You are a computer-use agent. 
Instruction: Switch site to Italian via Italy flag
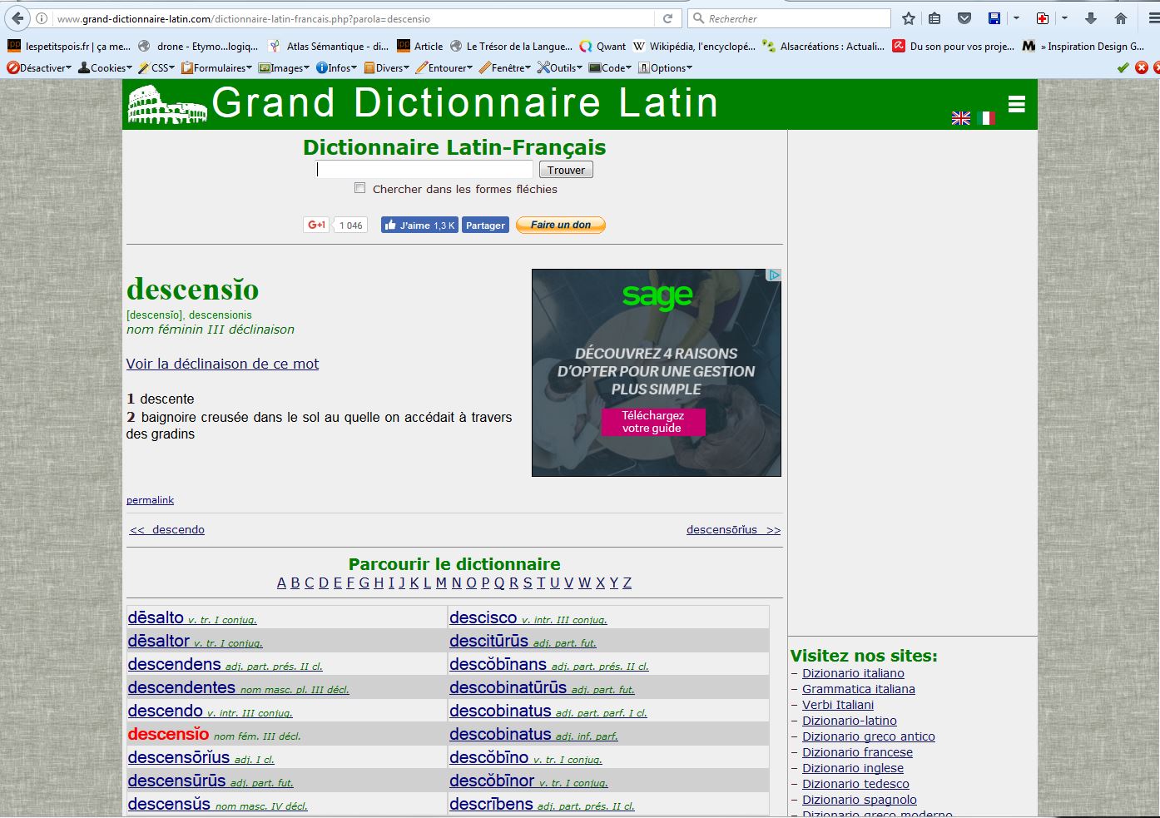click(986, 118)
